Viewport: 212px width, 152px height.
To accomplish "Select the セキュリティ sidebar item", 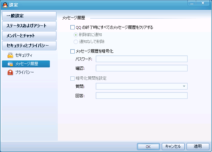I will tap(26, 55).
